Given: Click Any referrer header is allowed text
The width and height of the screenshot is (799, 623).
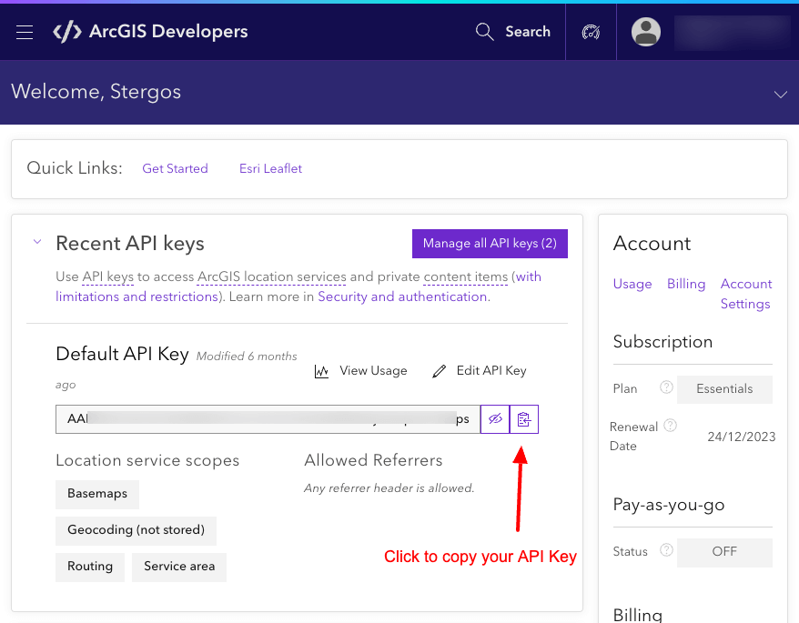Looking at the screenshot, I should tap(389, 488).
